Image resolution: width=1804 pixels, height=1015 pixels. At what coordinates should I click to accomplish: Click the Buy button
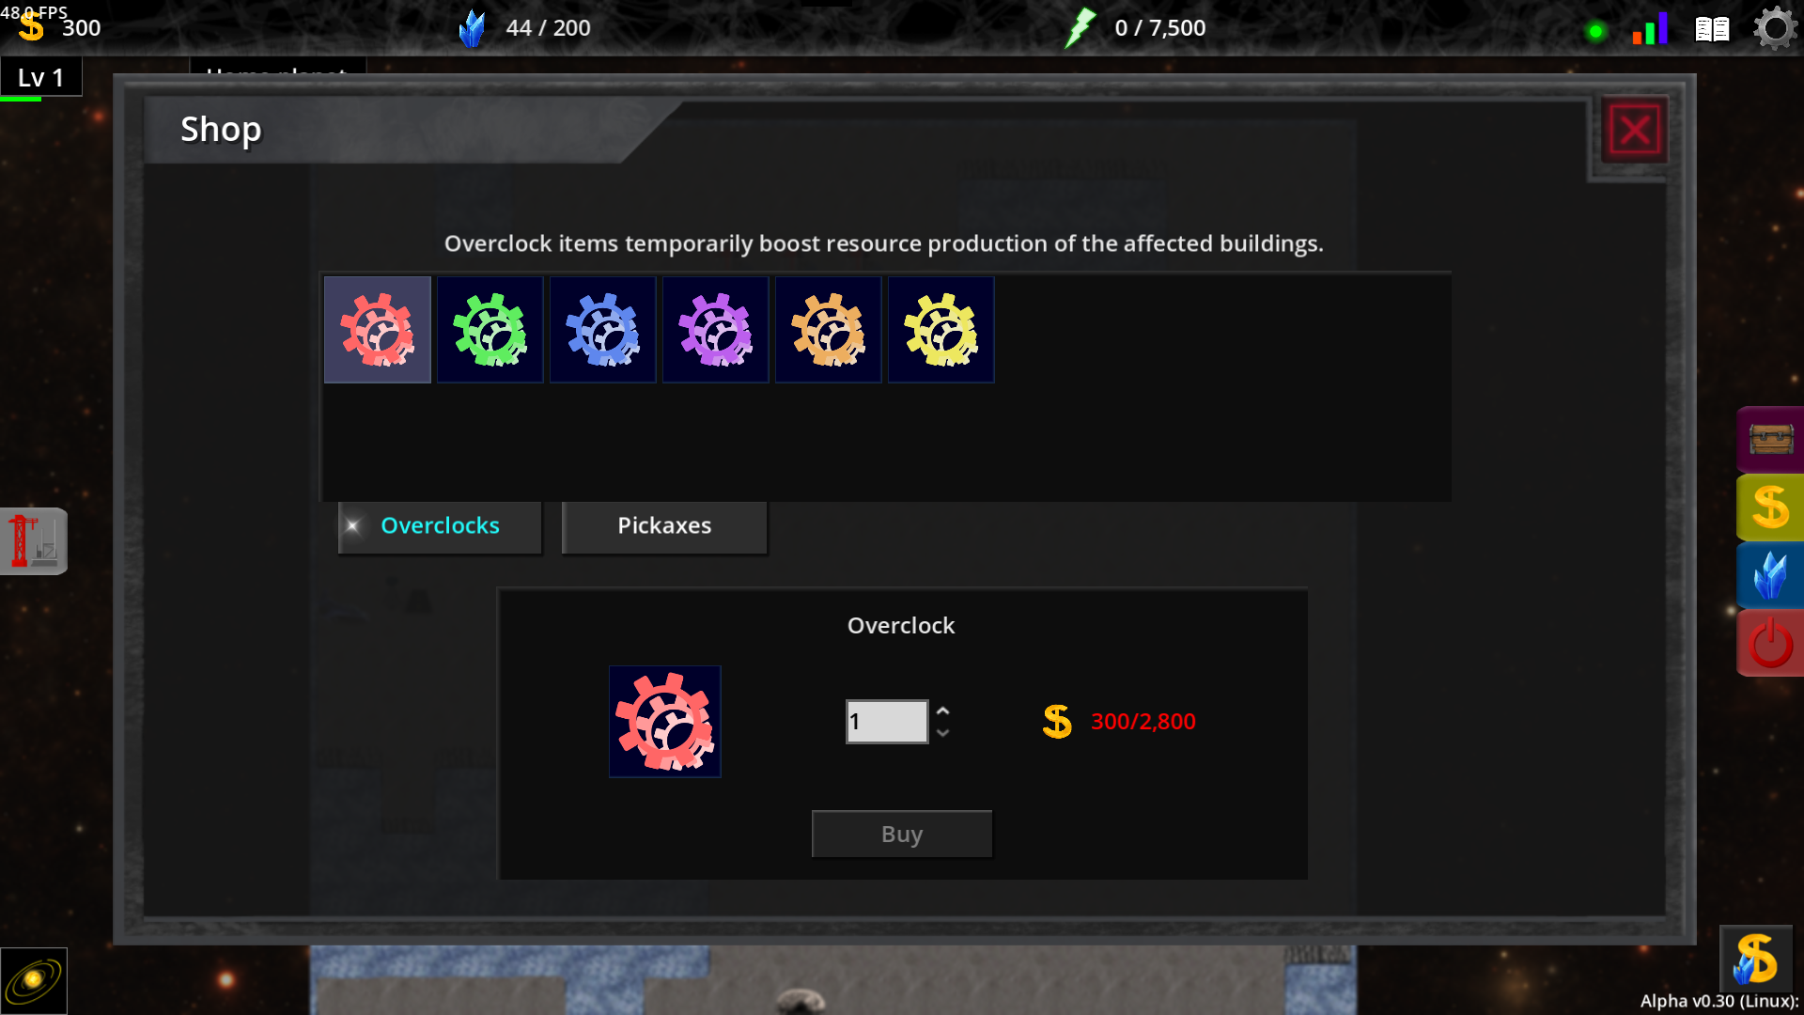902,834
